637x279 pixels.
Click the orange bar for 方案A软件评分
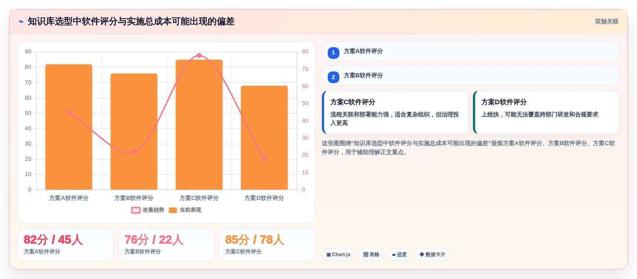[x=69, y=127]
